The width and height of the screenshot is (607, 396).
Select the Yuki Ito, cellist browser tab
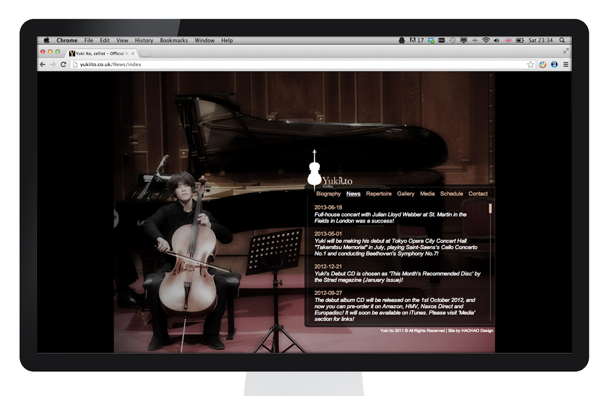tap(102, 53)
